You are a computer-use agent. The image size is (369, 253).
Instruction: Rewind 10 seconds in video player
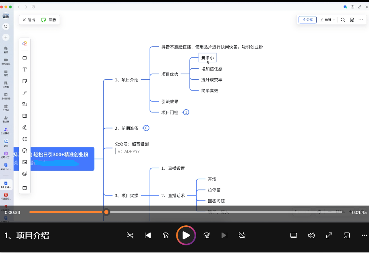point(166,235)
